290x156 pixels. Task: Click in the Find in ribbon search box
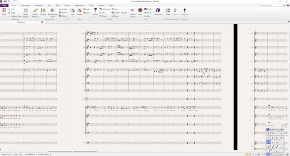pyautogui.click(x=271, y=6)
